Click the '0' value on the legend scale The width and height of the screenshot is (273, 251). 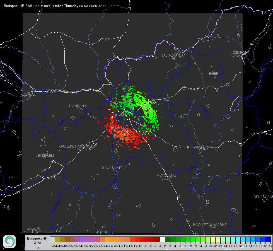[x=165, y=246]
